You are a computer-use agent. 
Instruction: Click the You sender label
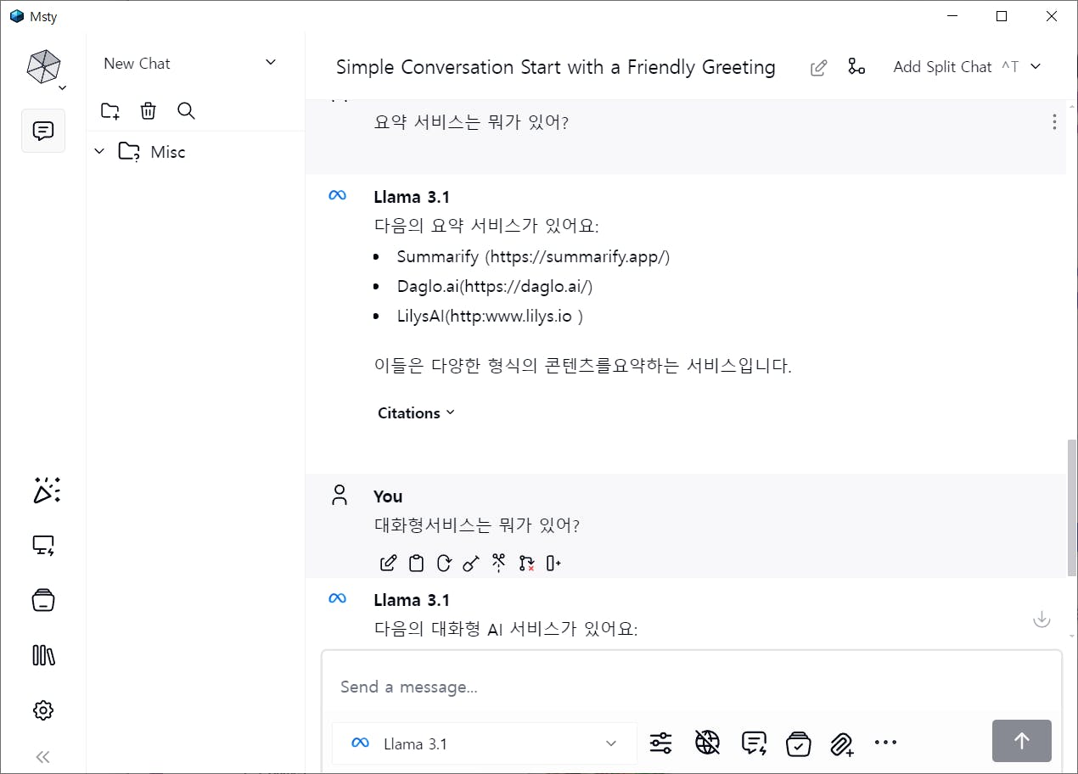[x=388, y=496]
